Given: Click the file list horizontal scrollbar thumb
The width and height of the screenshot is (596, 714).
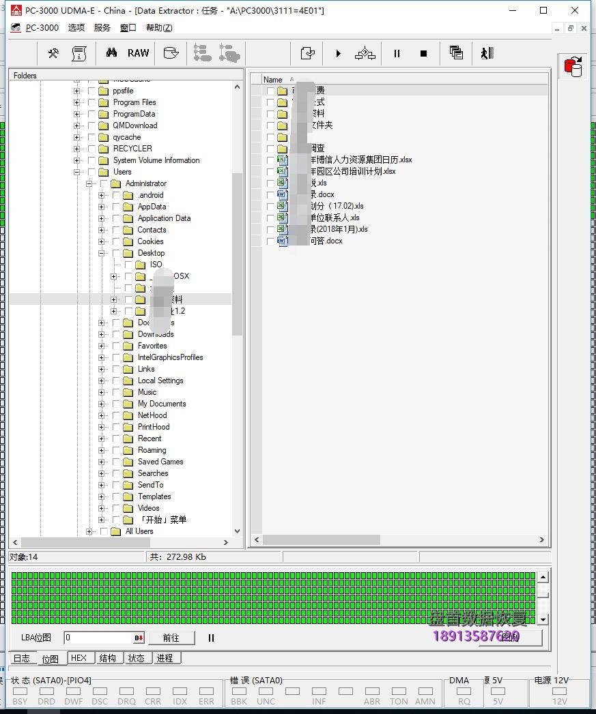Looking at the screenshot, I should click(x=322, y=539).
